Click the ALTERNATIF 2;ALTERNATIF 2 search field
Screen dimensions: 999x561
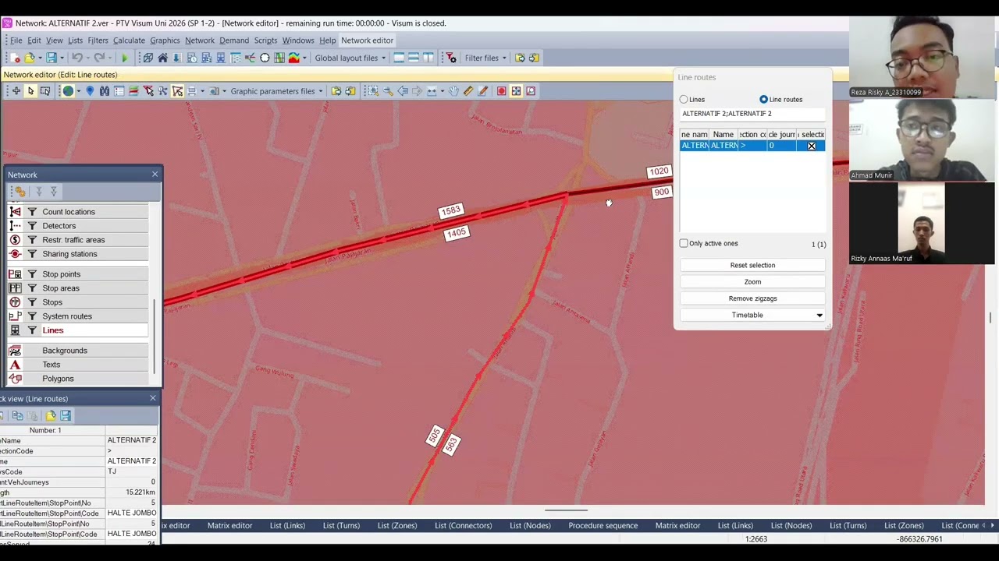[x=752, y=114]
